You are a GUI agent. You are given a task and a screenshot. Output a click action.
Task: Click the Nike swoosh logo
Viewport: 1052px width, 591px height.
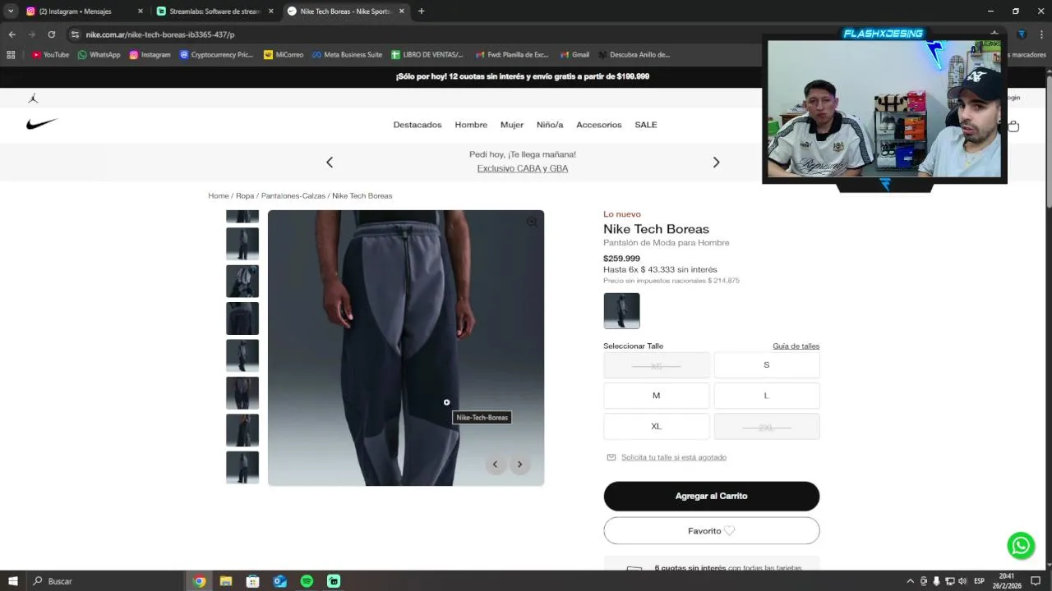pos(41,124)
